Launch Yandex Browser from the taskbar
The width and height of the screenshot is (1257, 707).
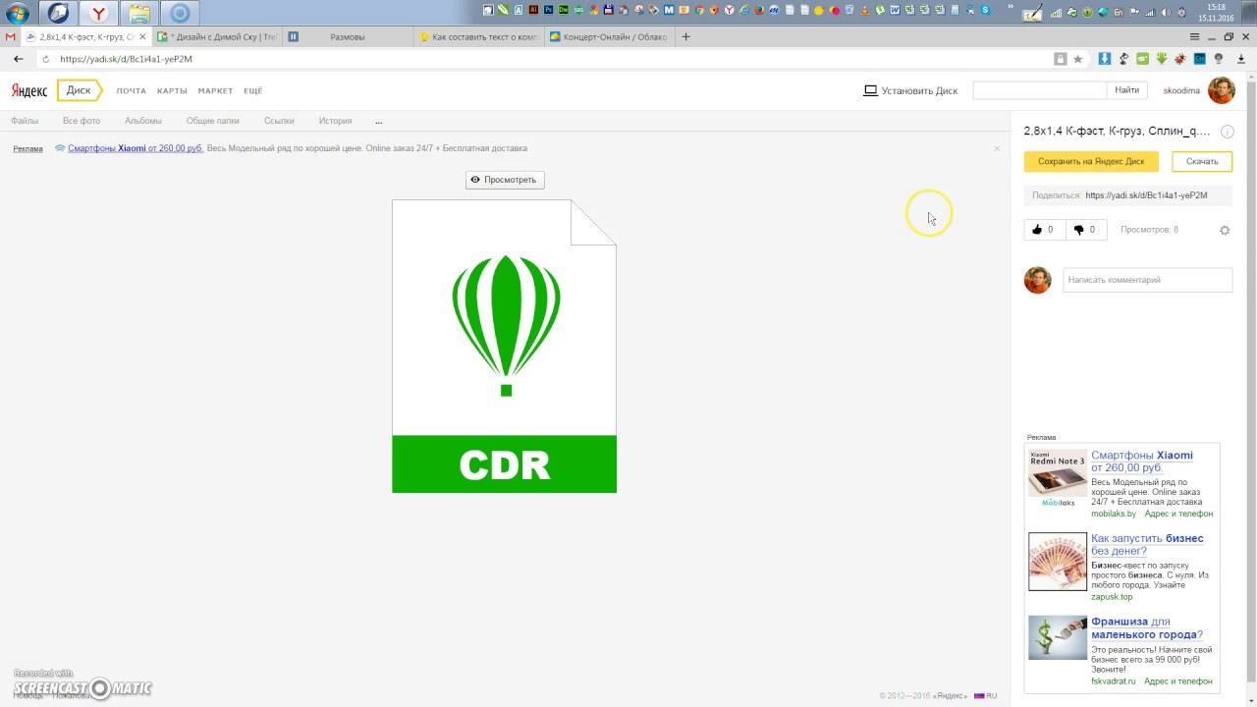coord(98,14)
